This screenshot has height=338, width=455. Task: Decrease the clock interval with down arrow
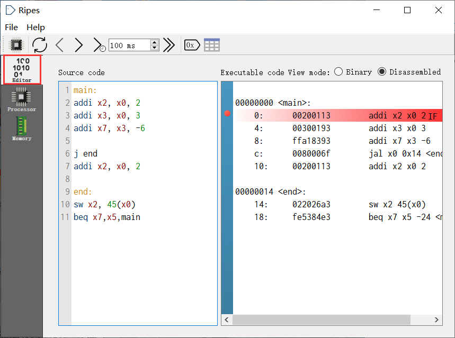coord(154,48)
